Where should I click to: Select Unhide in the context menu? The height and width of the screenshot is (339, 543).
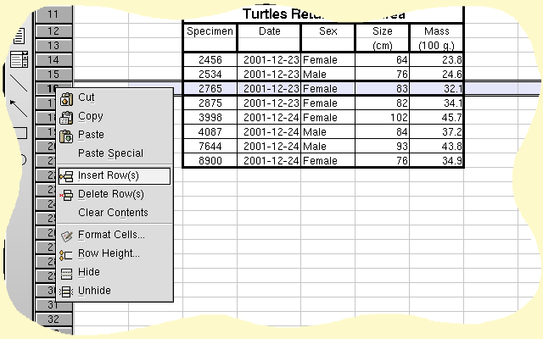pyautogui.click(x=94, y=291)
